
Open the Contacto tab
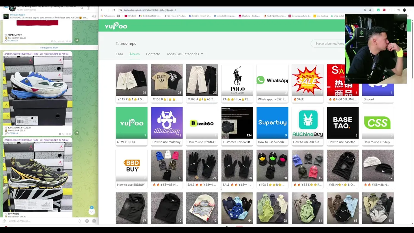153,54
